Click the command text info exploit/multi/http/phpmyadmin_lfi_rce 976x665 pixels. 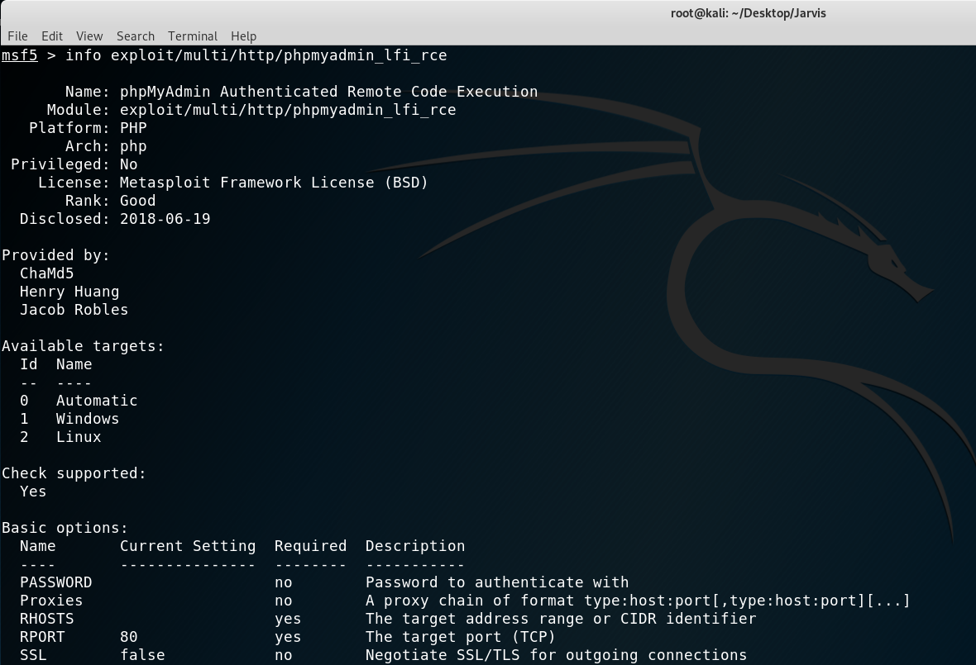click(x=256, y=55)
